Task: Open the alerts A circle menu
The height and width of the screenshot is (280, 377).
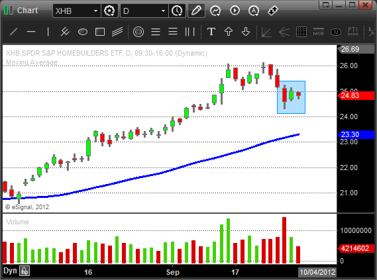Action: [254, 11]
